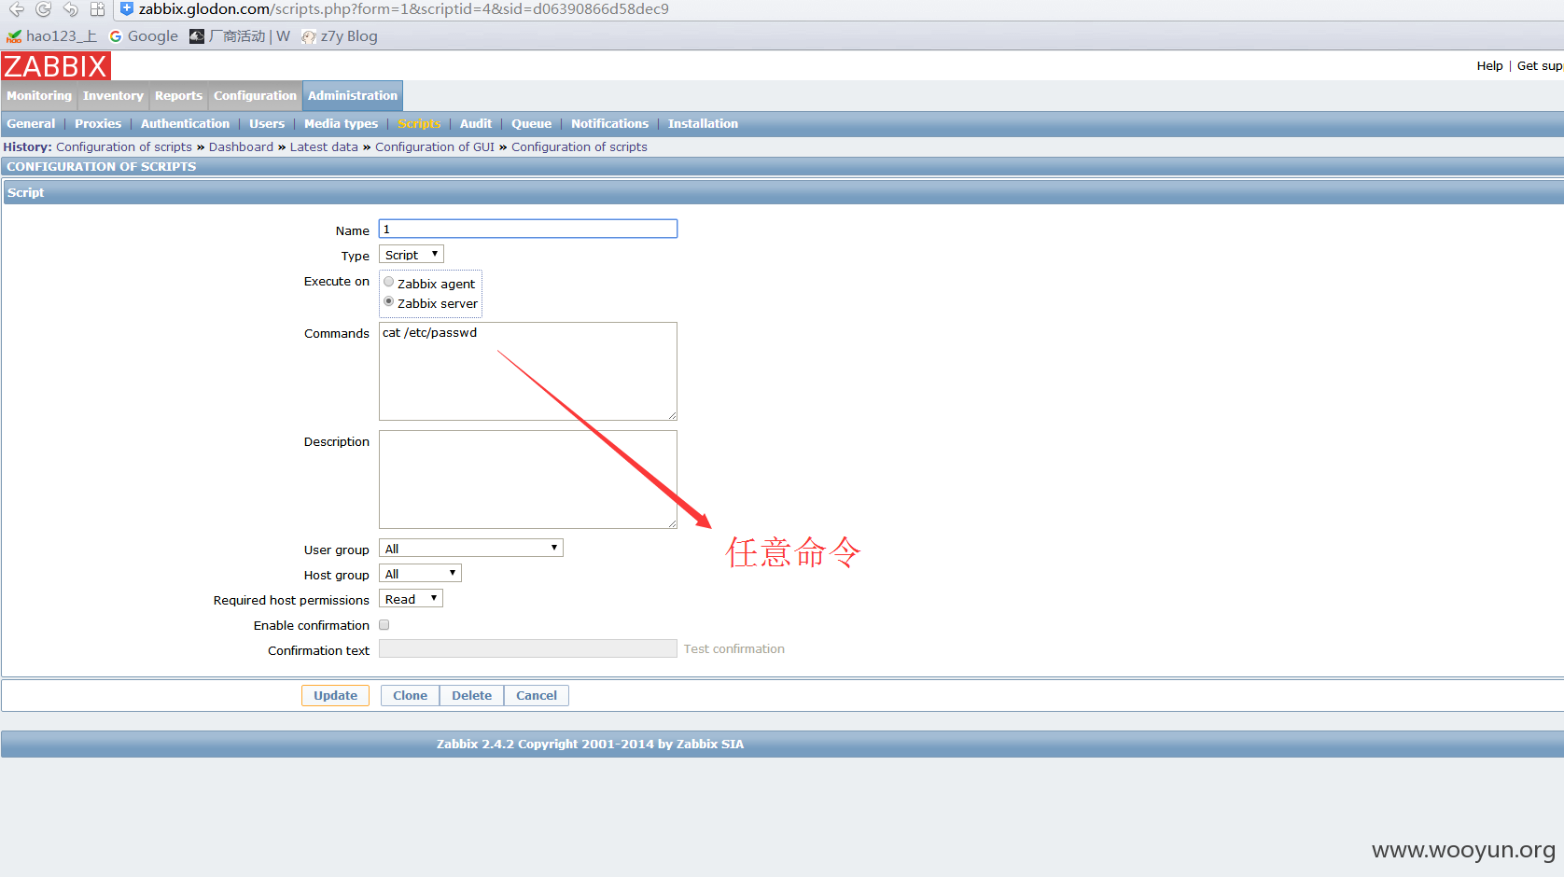
Task: Click the Delete button
Action: click(471, 696)
